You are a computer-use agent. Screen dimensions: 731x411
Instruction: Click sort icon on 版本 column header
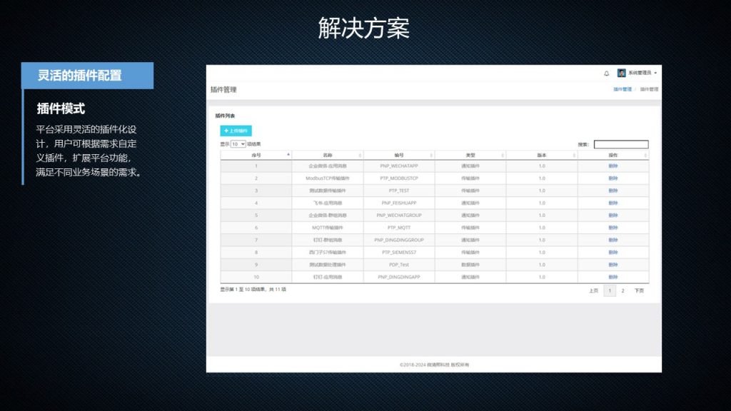pyautogui.click(x=574, y=154)
